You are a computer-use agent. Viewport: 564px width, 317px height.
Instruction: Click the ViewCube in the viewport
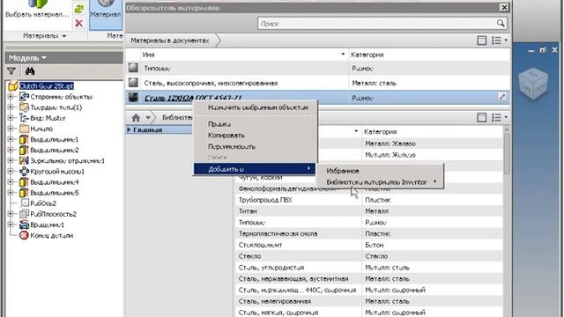click(533, 84)
